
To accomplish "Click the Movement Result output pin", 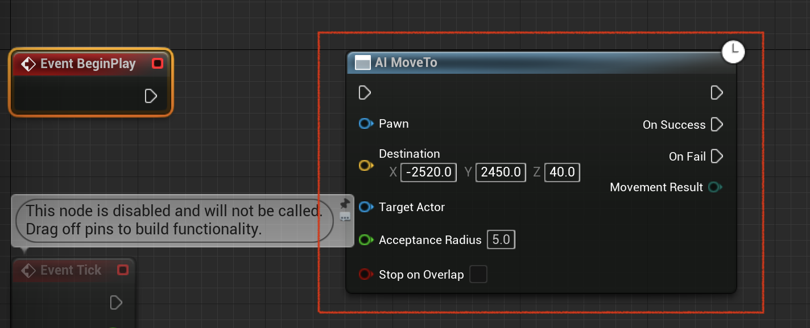I will [x=715, y=187].
